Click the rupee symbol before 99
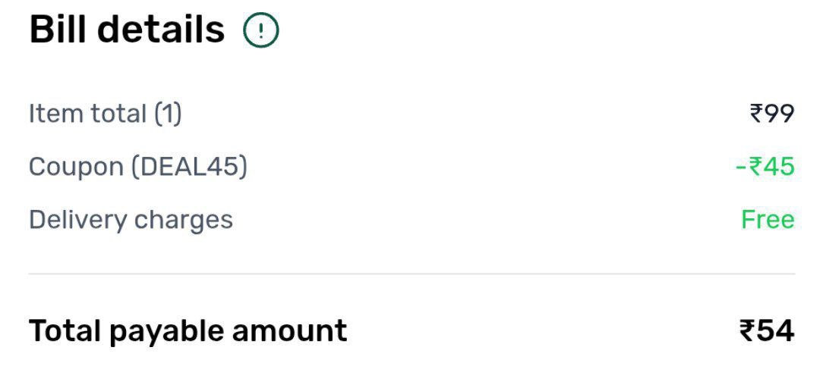 point(755,114)
